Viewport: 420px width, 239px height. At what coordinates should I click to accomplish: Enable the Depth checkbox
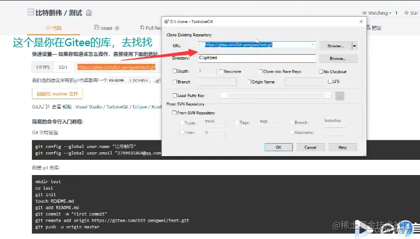pyautogui.click(x=175, y=71)
